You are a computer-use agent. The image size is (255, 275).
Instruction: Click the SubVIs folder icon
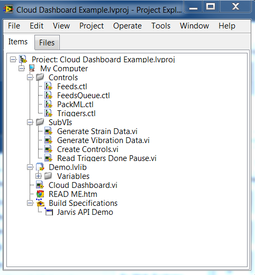(x=40, y=122)
